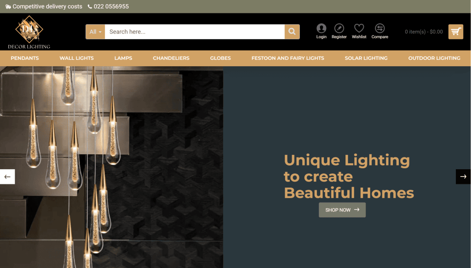
Task: Click the Register pencil icon
Action: [339, 28]
